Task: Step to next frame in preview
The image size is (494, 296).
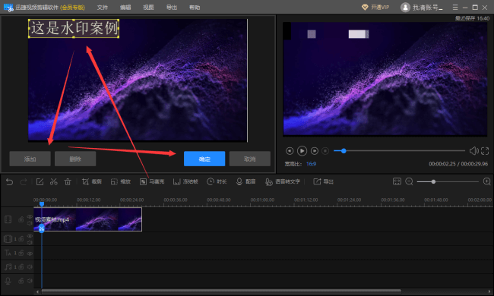Action: 315,151
